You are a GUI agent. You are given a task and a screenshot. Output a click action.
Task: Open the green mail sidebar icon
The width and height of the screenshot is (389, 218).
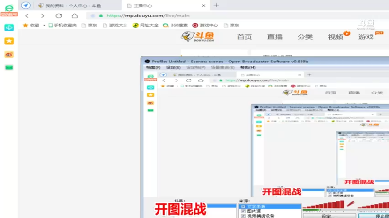[9, 68]
